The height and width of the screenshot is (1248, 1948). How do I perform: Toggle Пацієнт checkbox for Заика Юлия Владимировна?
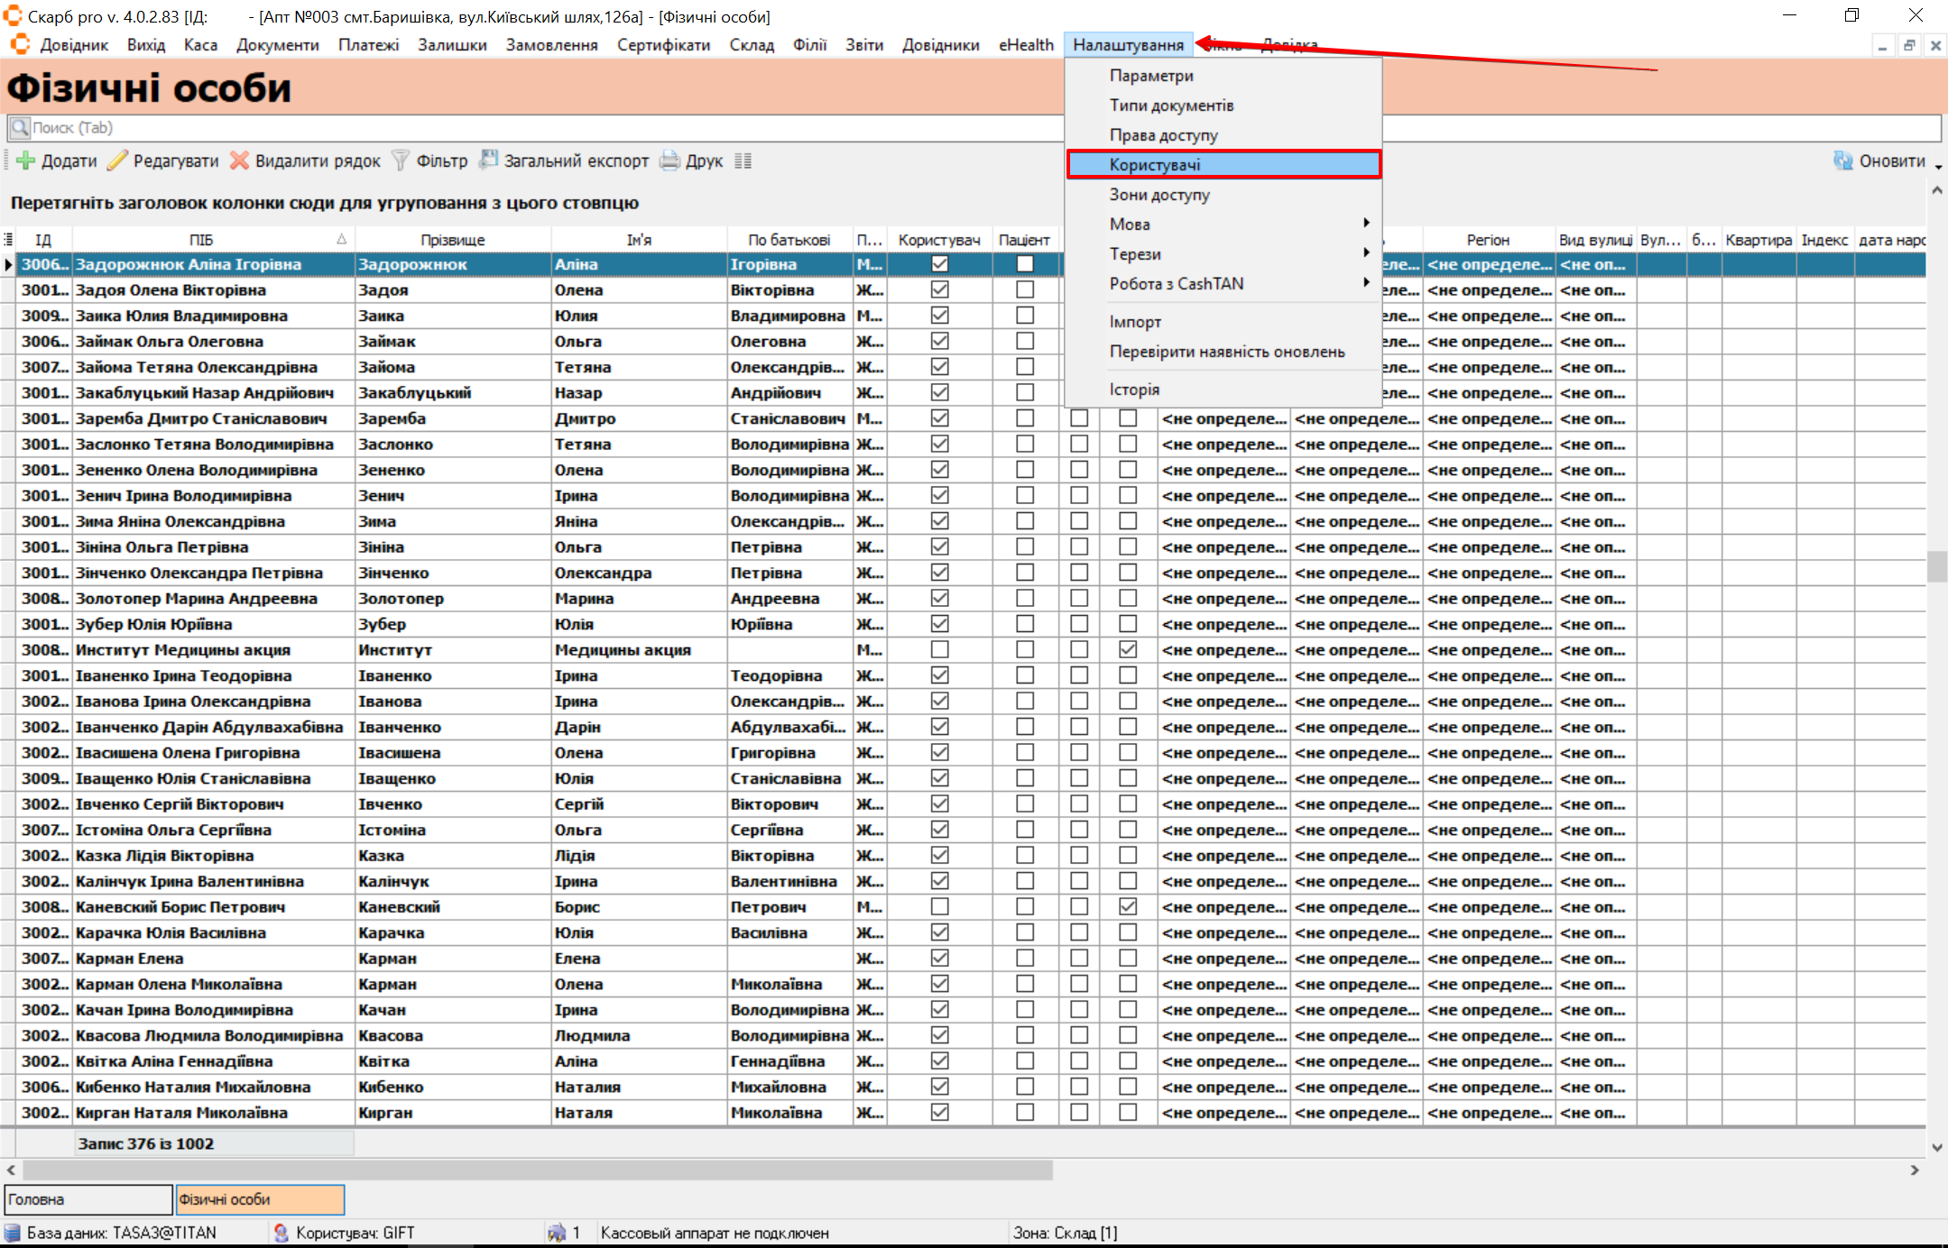(x=1024, y=316)
